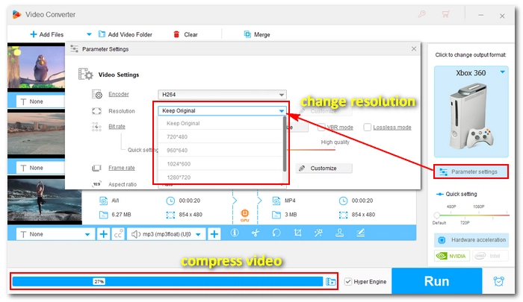523x302 pixels.
Task: Open the watermark stamp tool icon
Action: pos(339,233)
